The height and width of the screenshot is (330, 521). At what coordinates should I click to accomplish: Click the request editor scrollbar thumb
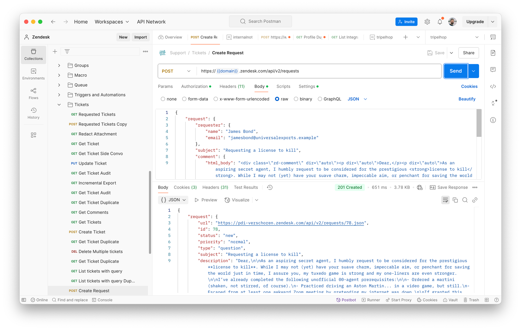[x=479, y=123]
